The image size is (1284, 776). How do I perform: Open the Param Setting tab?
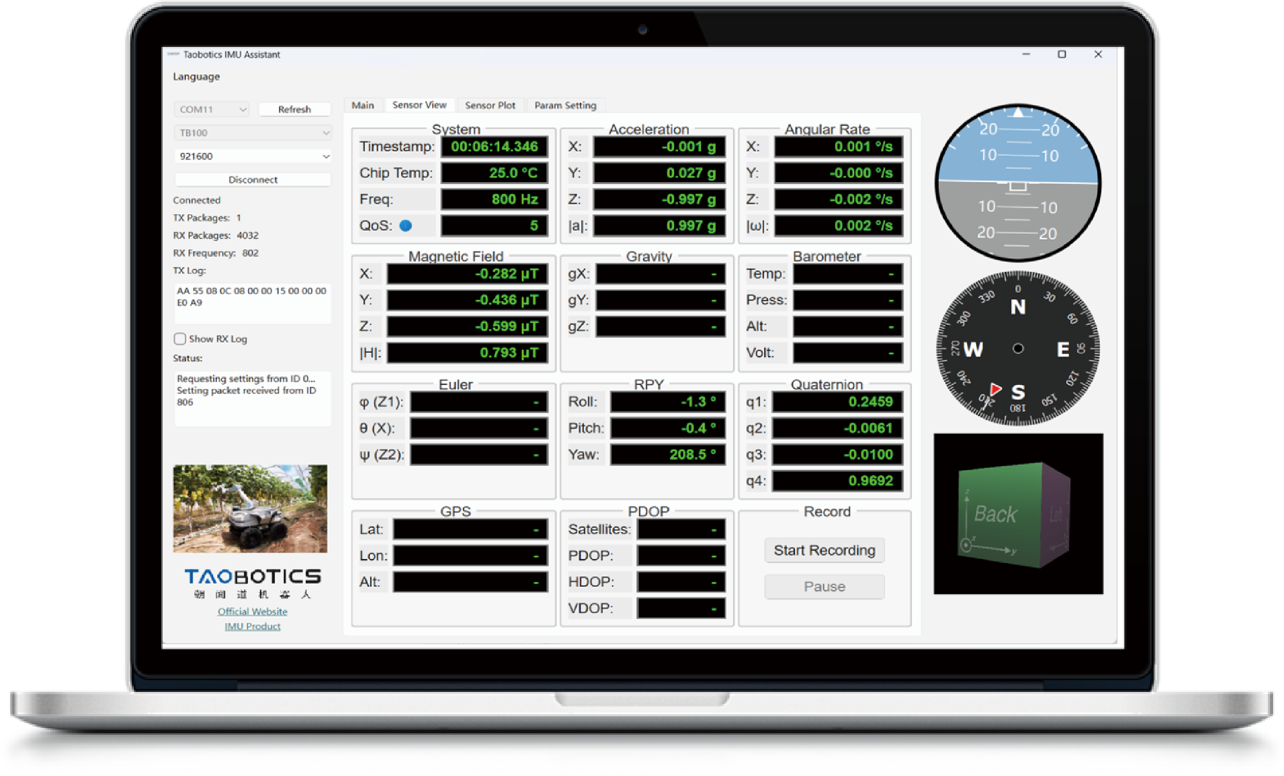(566, 105)
